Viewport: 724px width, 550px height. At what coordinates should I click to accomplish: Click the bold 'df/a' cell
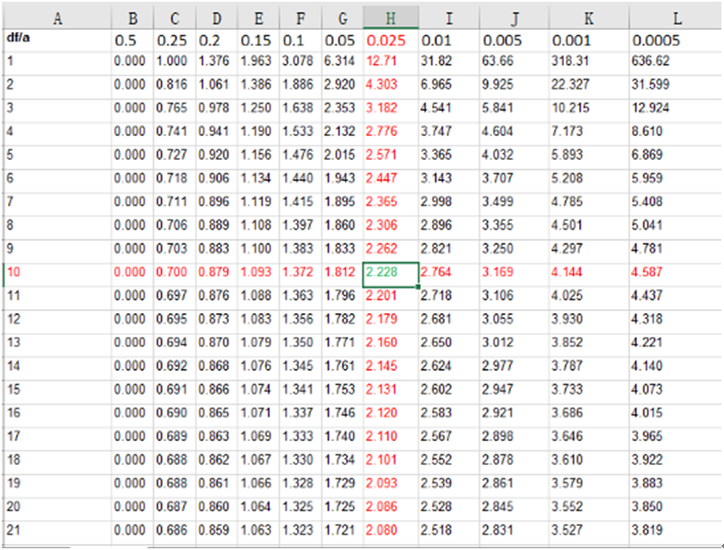(x=57, y=40)
